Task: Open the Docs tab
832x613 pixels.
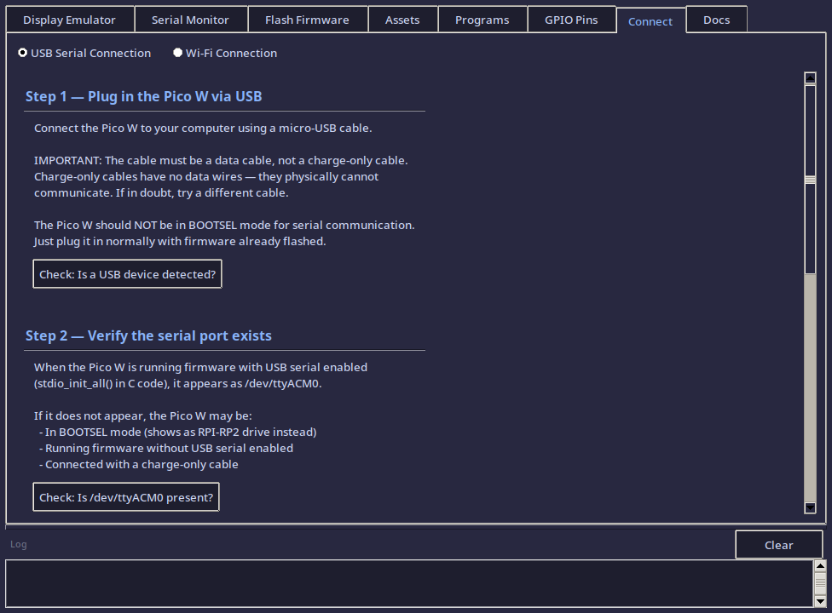Action: tap(716, 19)
